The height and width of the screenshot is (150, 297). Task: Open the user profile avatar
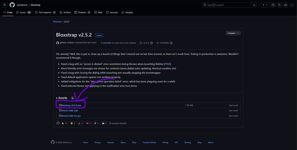(x=292, y=5)
